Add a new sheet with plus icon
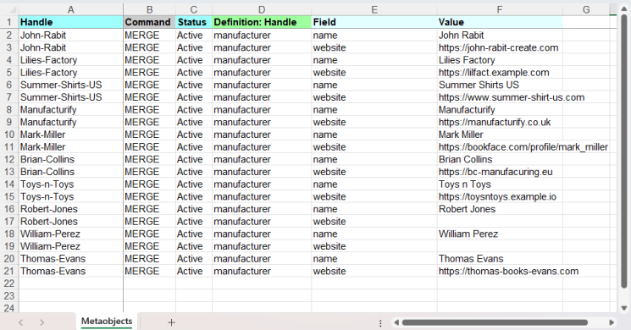 pyautogui.click(x=171, y=322)
